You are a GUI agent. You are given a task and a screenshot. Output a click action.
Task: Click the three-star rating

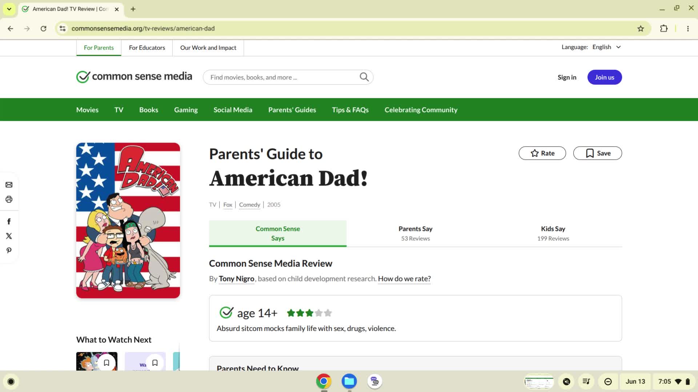309,313
